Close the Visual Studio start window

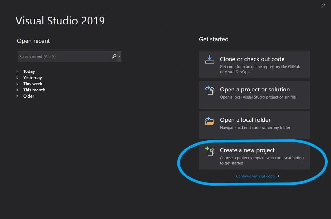[323, 5]
